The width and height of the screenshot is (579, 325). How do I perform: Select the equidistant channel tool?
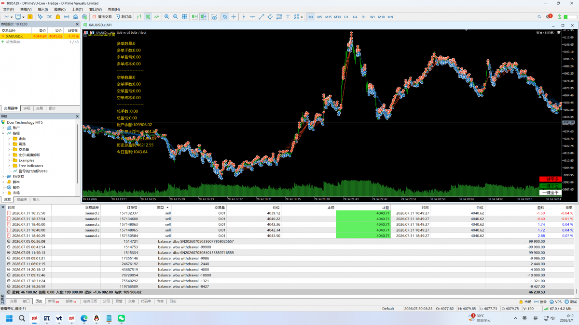(270, 17)
